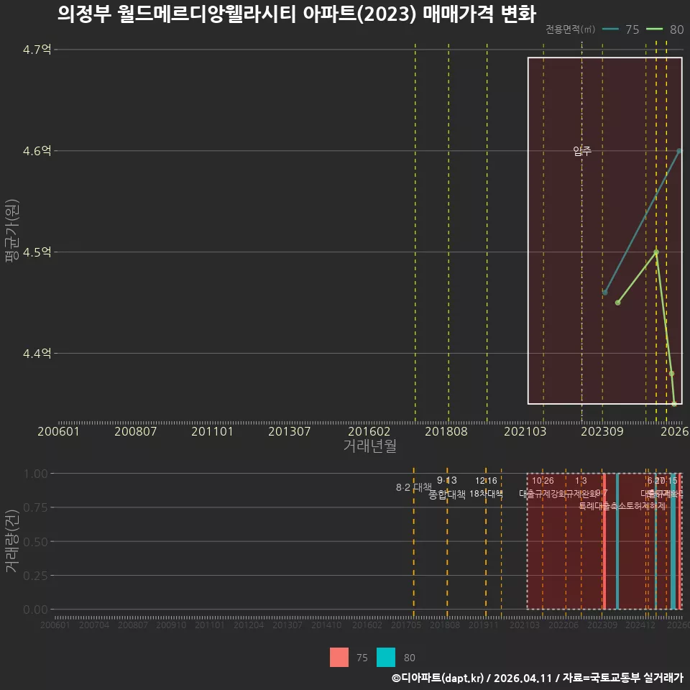690x690 pixels.
Task: Click the 0.75 volume axis label
Action: (x=36, y=507)
